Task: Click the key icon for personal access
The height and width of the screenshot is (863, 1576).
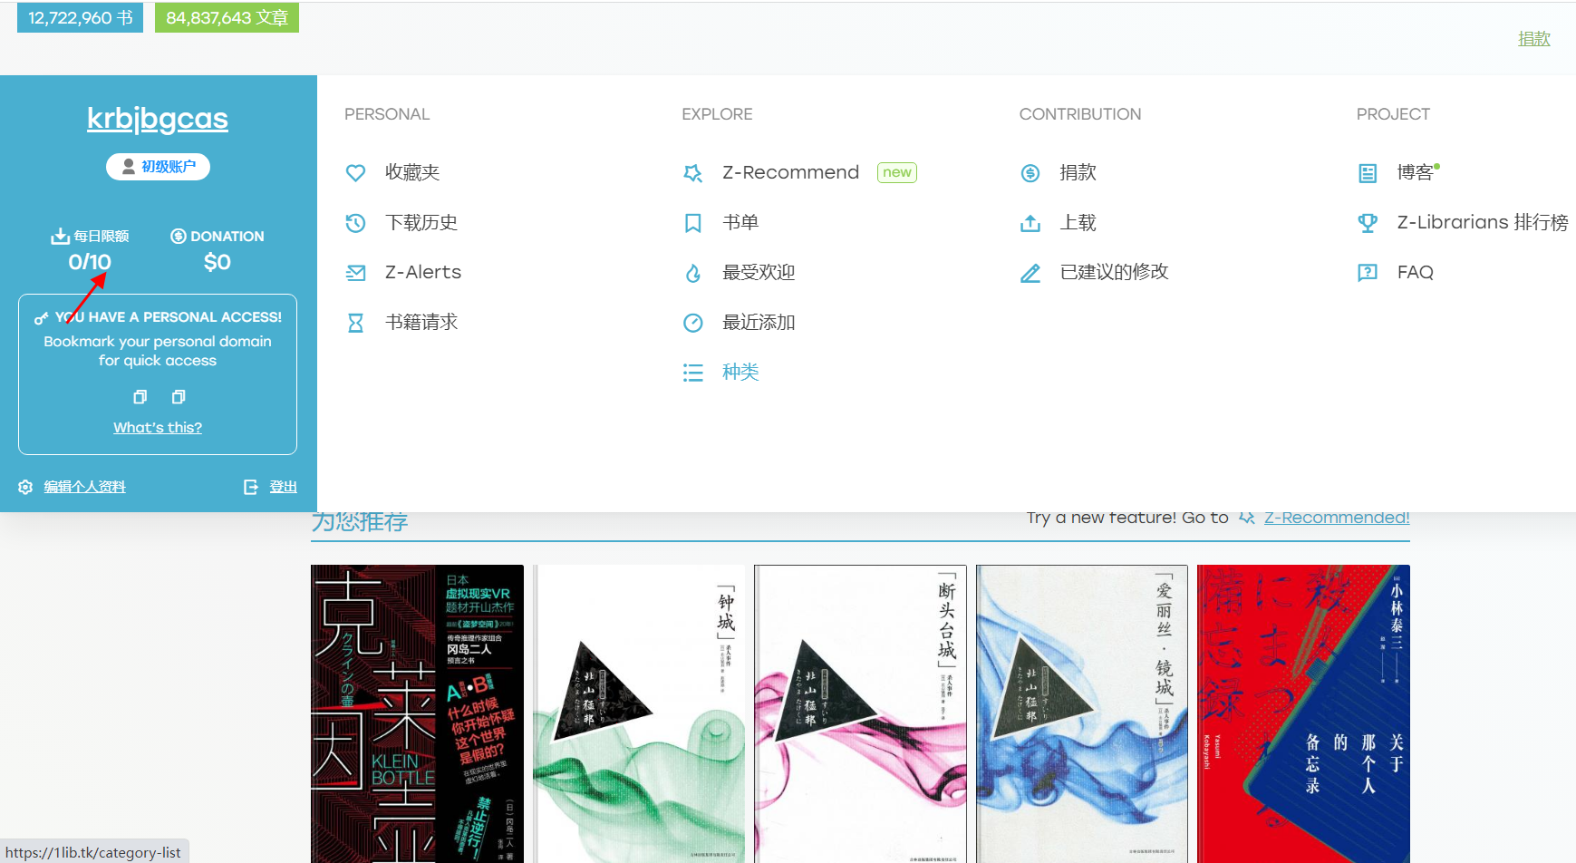Action: click(42, 318)
